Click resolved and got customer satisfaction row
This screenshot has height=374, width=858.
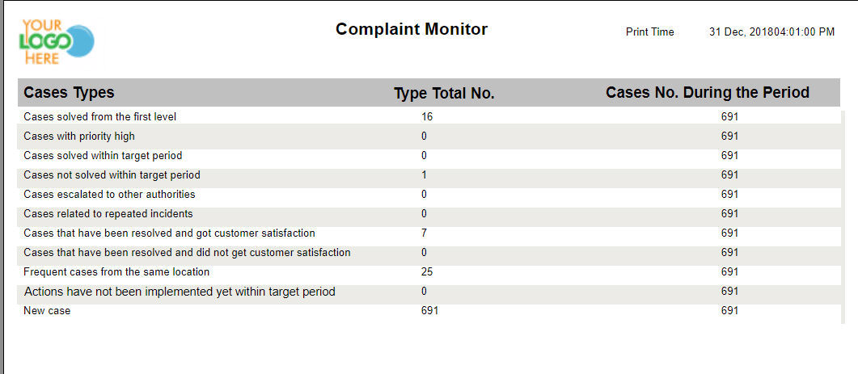(429, 233)
